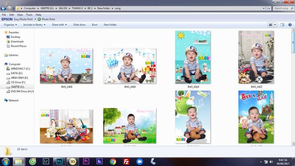This screenshot has width=295, height=166.
Task: Open the view options dropdown arrow
Action: pyautogui.click(x=275, y=24)
